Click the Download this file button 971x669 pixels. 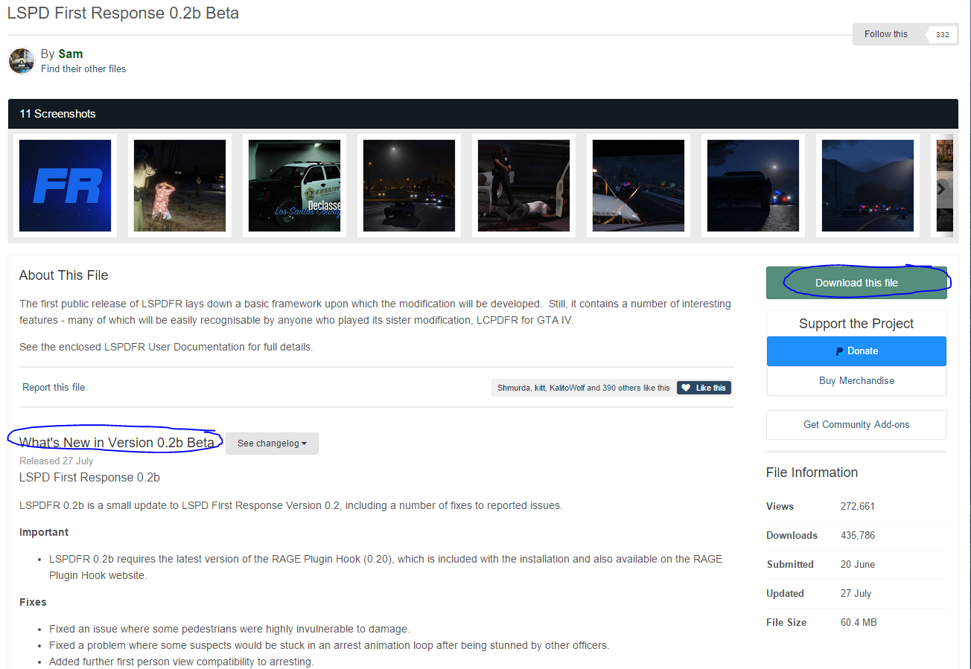(x=856, y=283)
